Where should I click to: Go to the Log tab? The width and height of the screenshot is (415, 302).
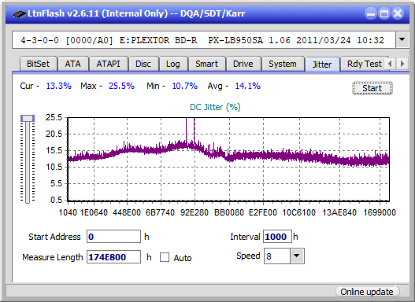click(x=173, y=64)
